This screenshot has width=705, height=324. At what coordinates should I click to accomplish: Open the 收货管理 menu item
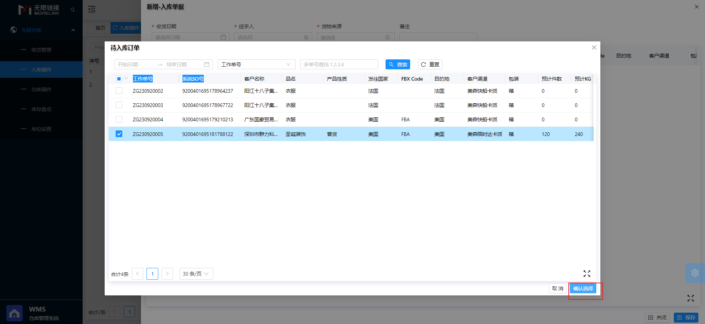[41, 50]
